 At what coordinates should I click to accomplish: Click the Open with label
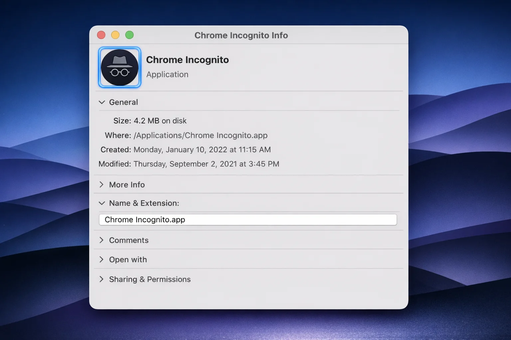pyautogui.click(x=128, y=260)
